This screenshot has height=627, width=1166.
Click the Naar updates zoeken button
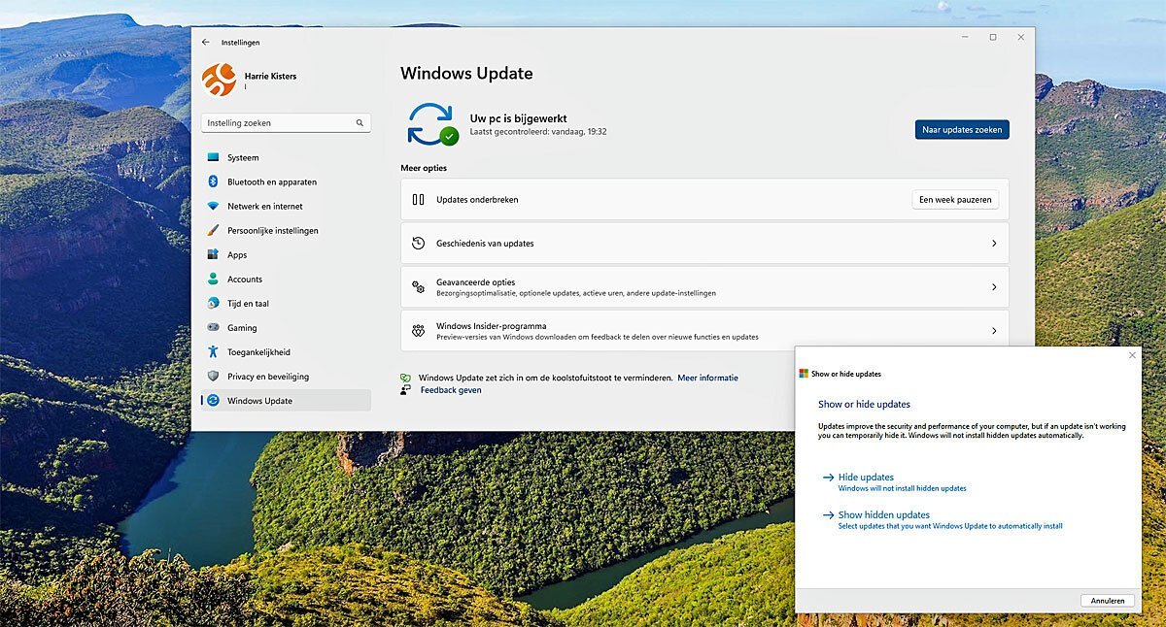coord(962,129)
